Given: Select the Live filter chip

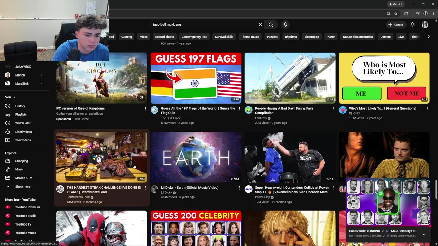Looking at the screenshot, I should tap(401, 37).
